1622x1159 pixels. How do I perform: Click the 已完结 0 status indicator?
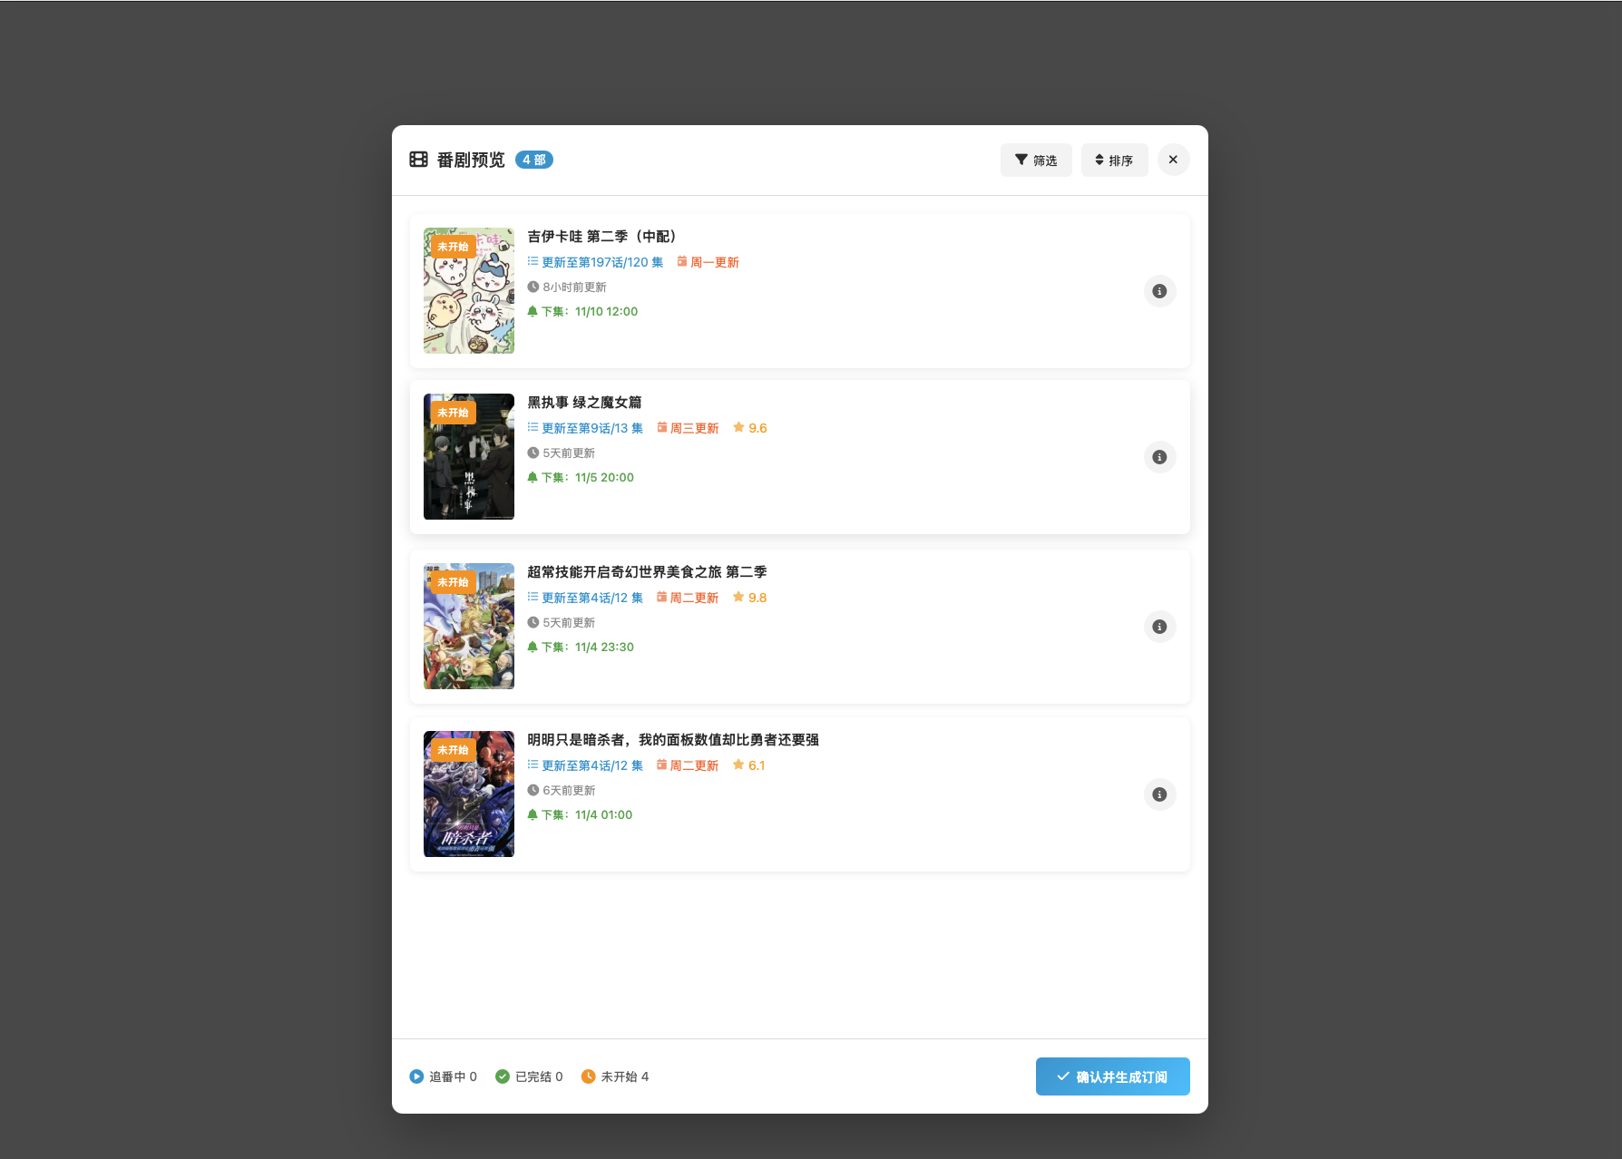click(x=529, y=1076)
